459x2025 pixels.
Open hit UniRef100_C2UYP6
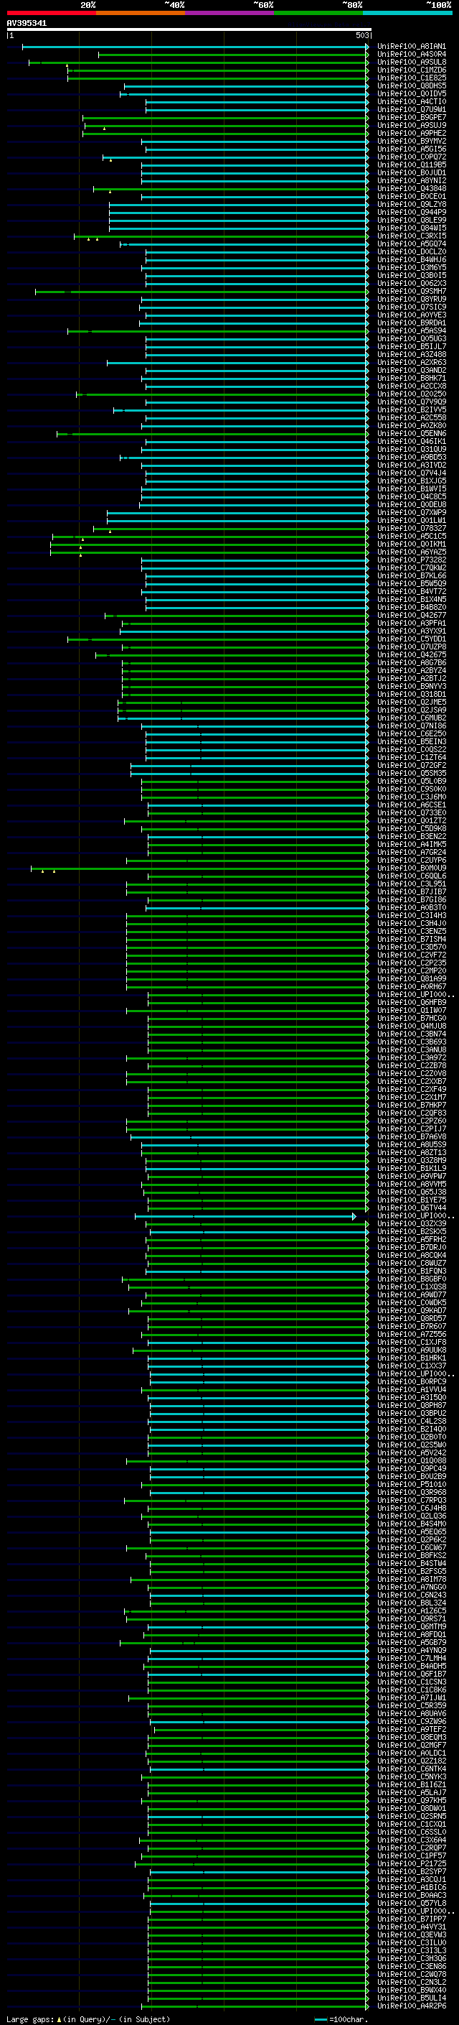[x=411, y=861]
